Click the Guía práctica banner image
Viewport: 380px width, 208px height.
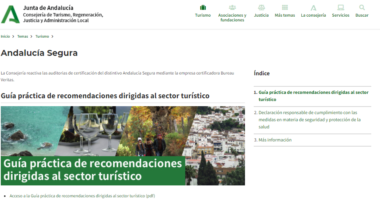tap(123, 146)
